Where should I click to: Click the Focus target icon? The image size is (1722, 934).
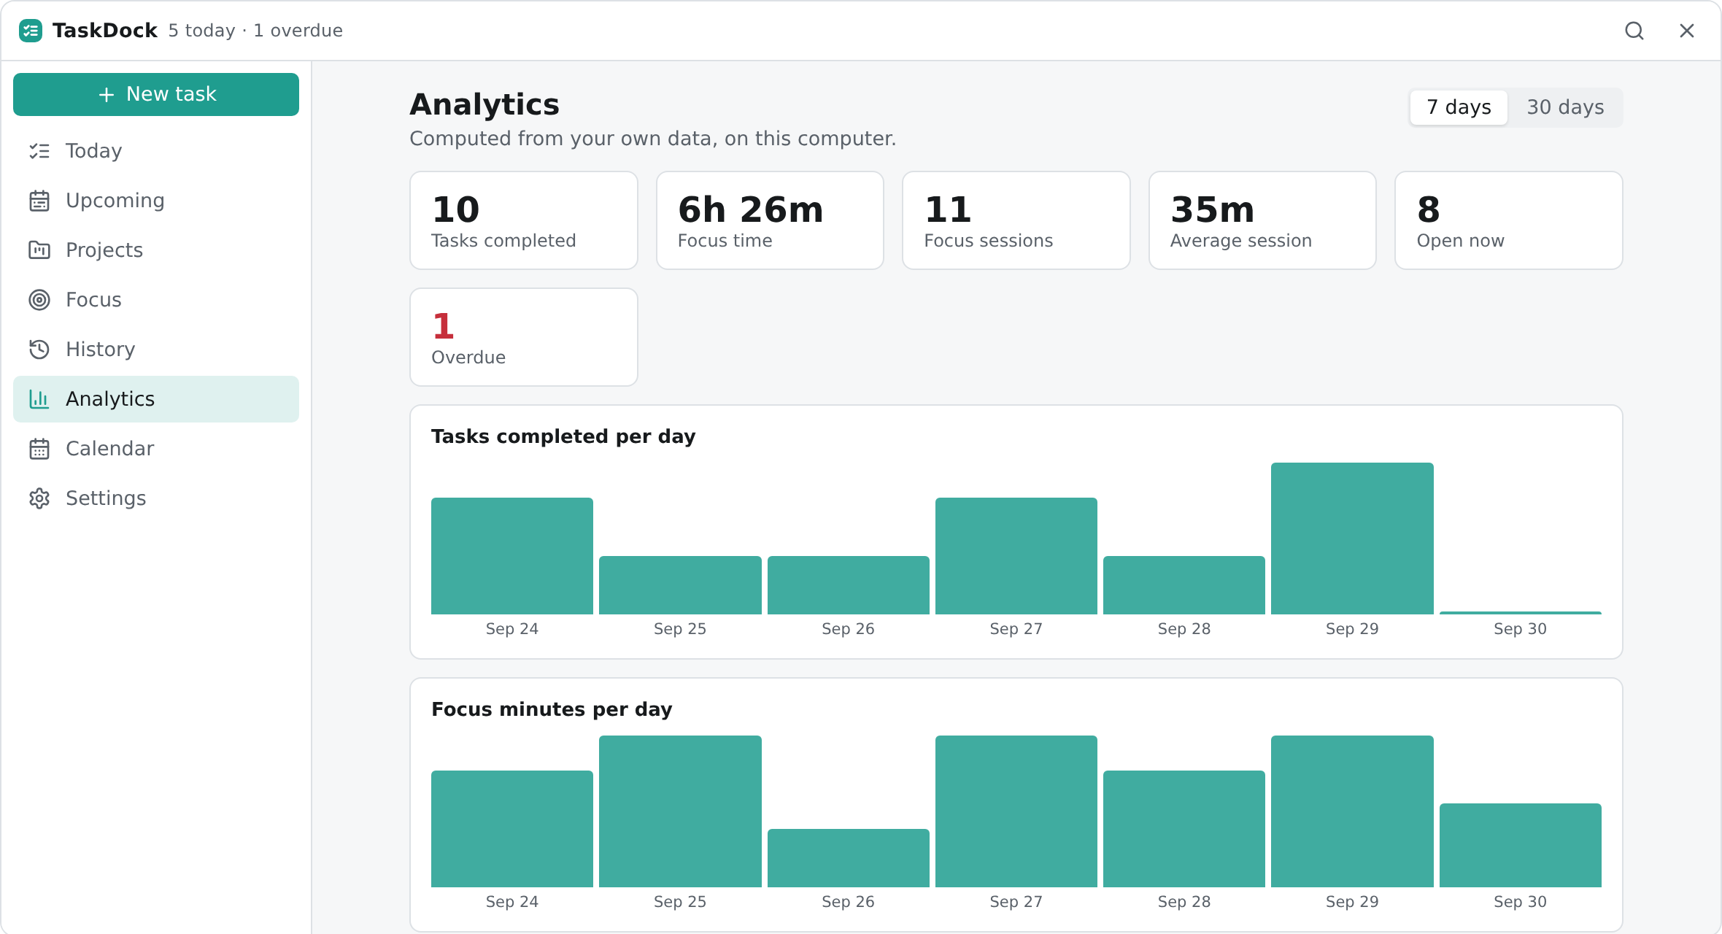click(39, 300)
